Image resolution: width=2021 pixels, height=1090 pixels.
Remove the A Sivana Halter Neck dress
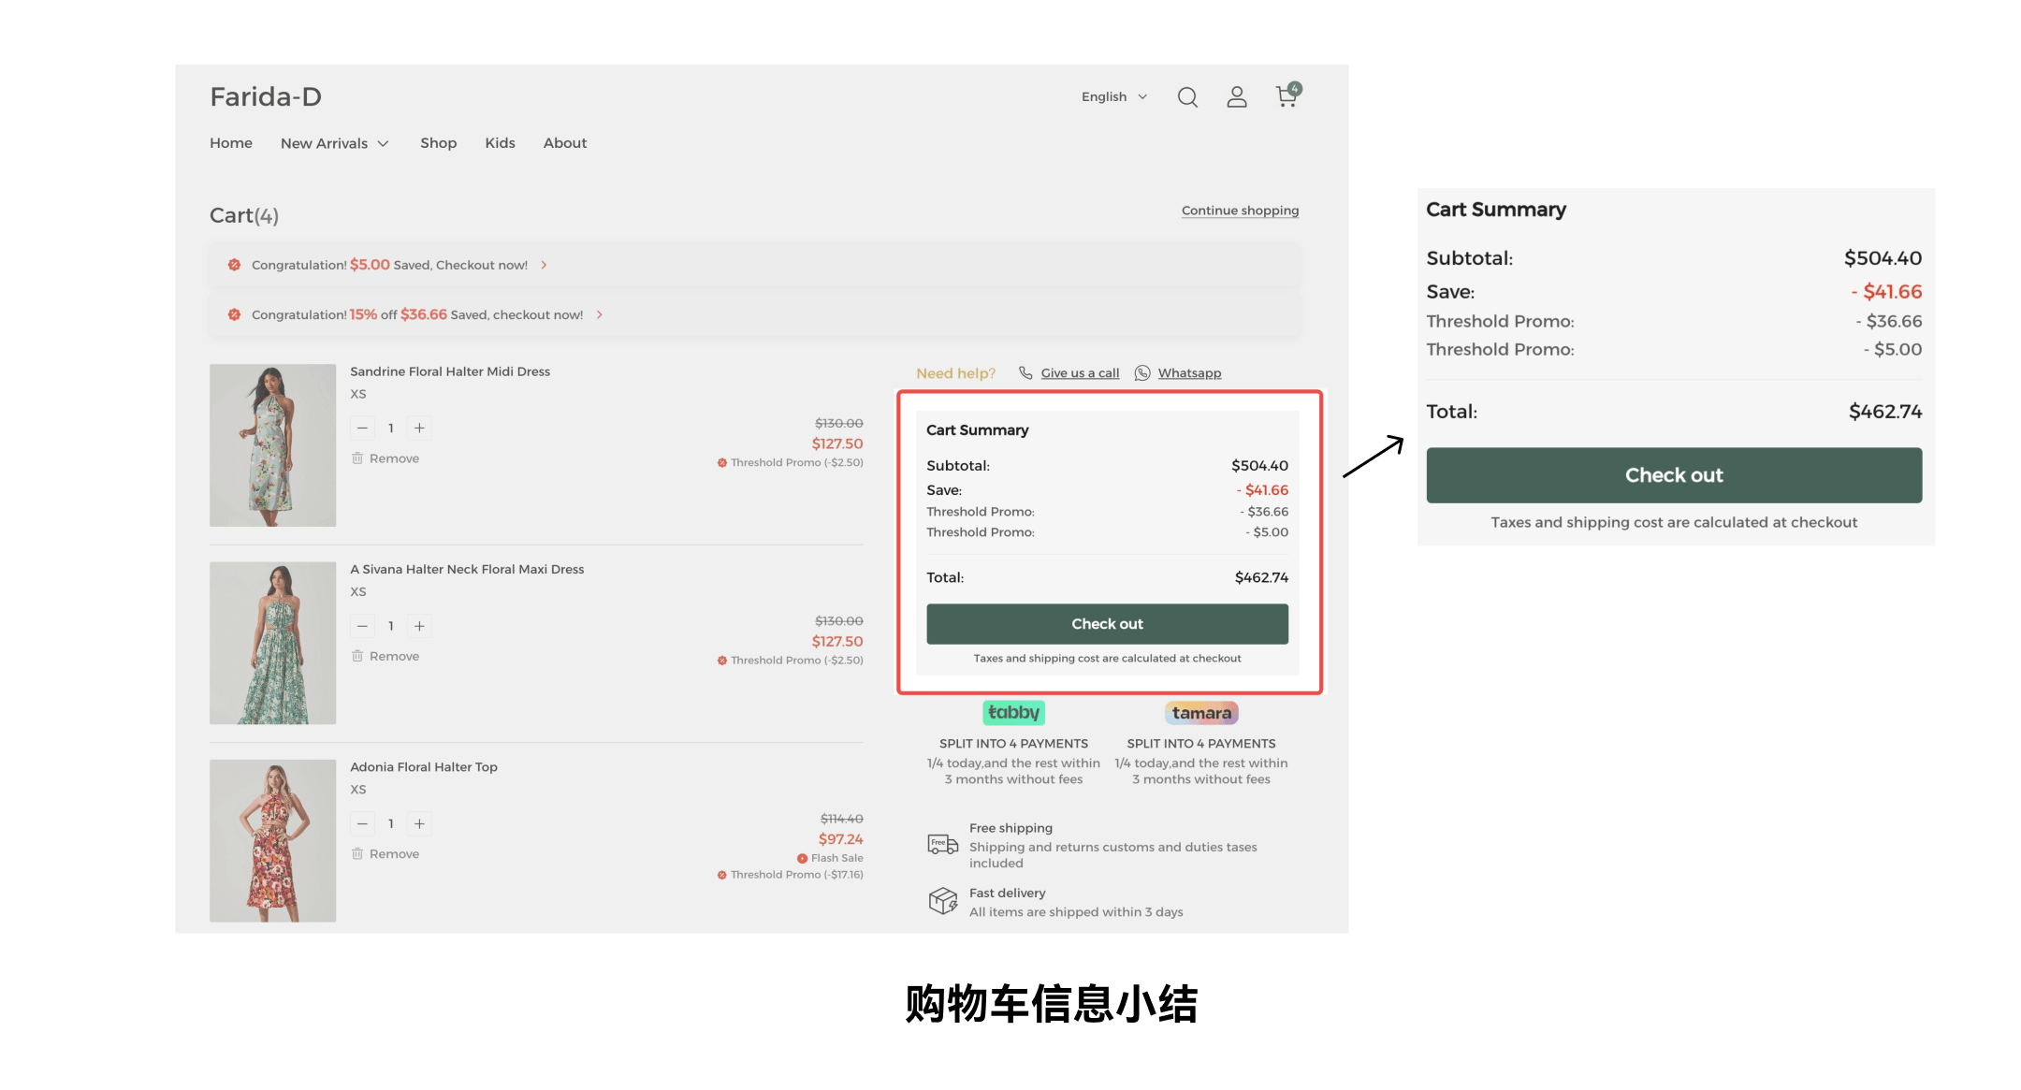388,657
